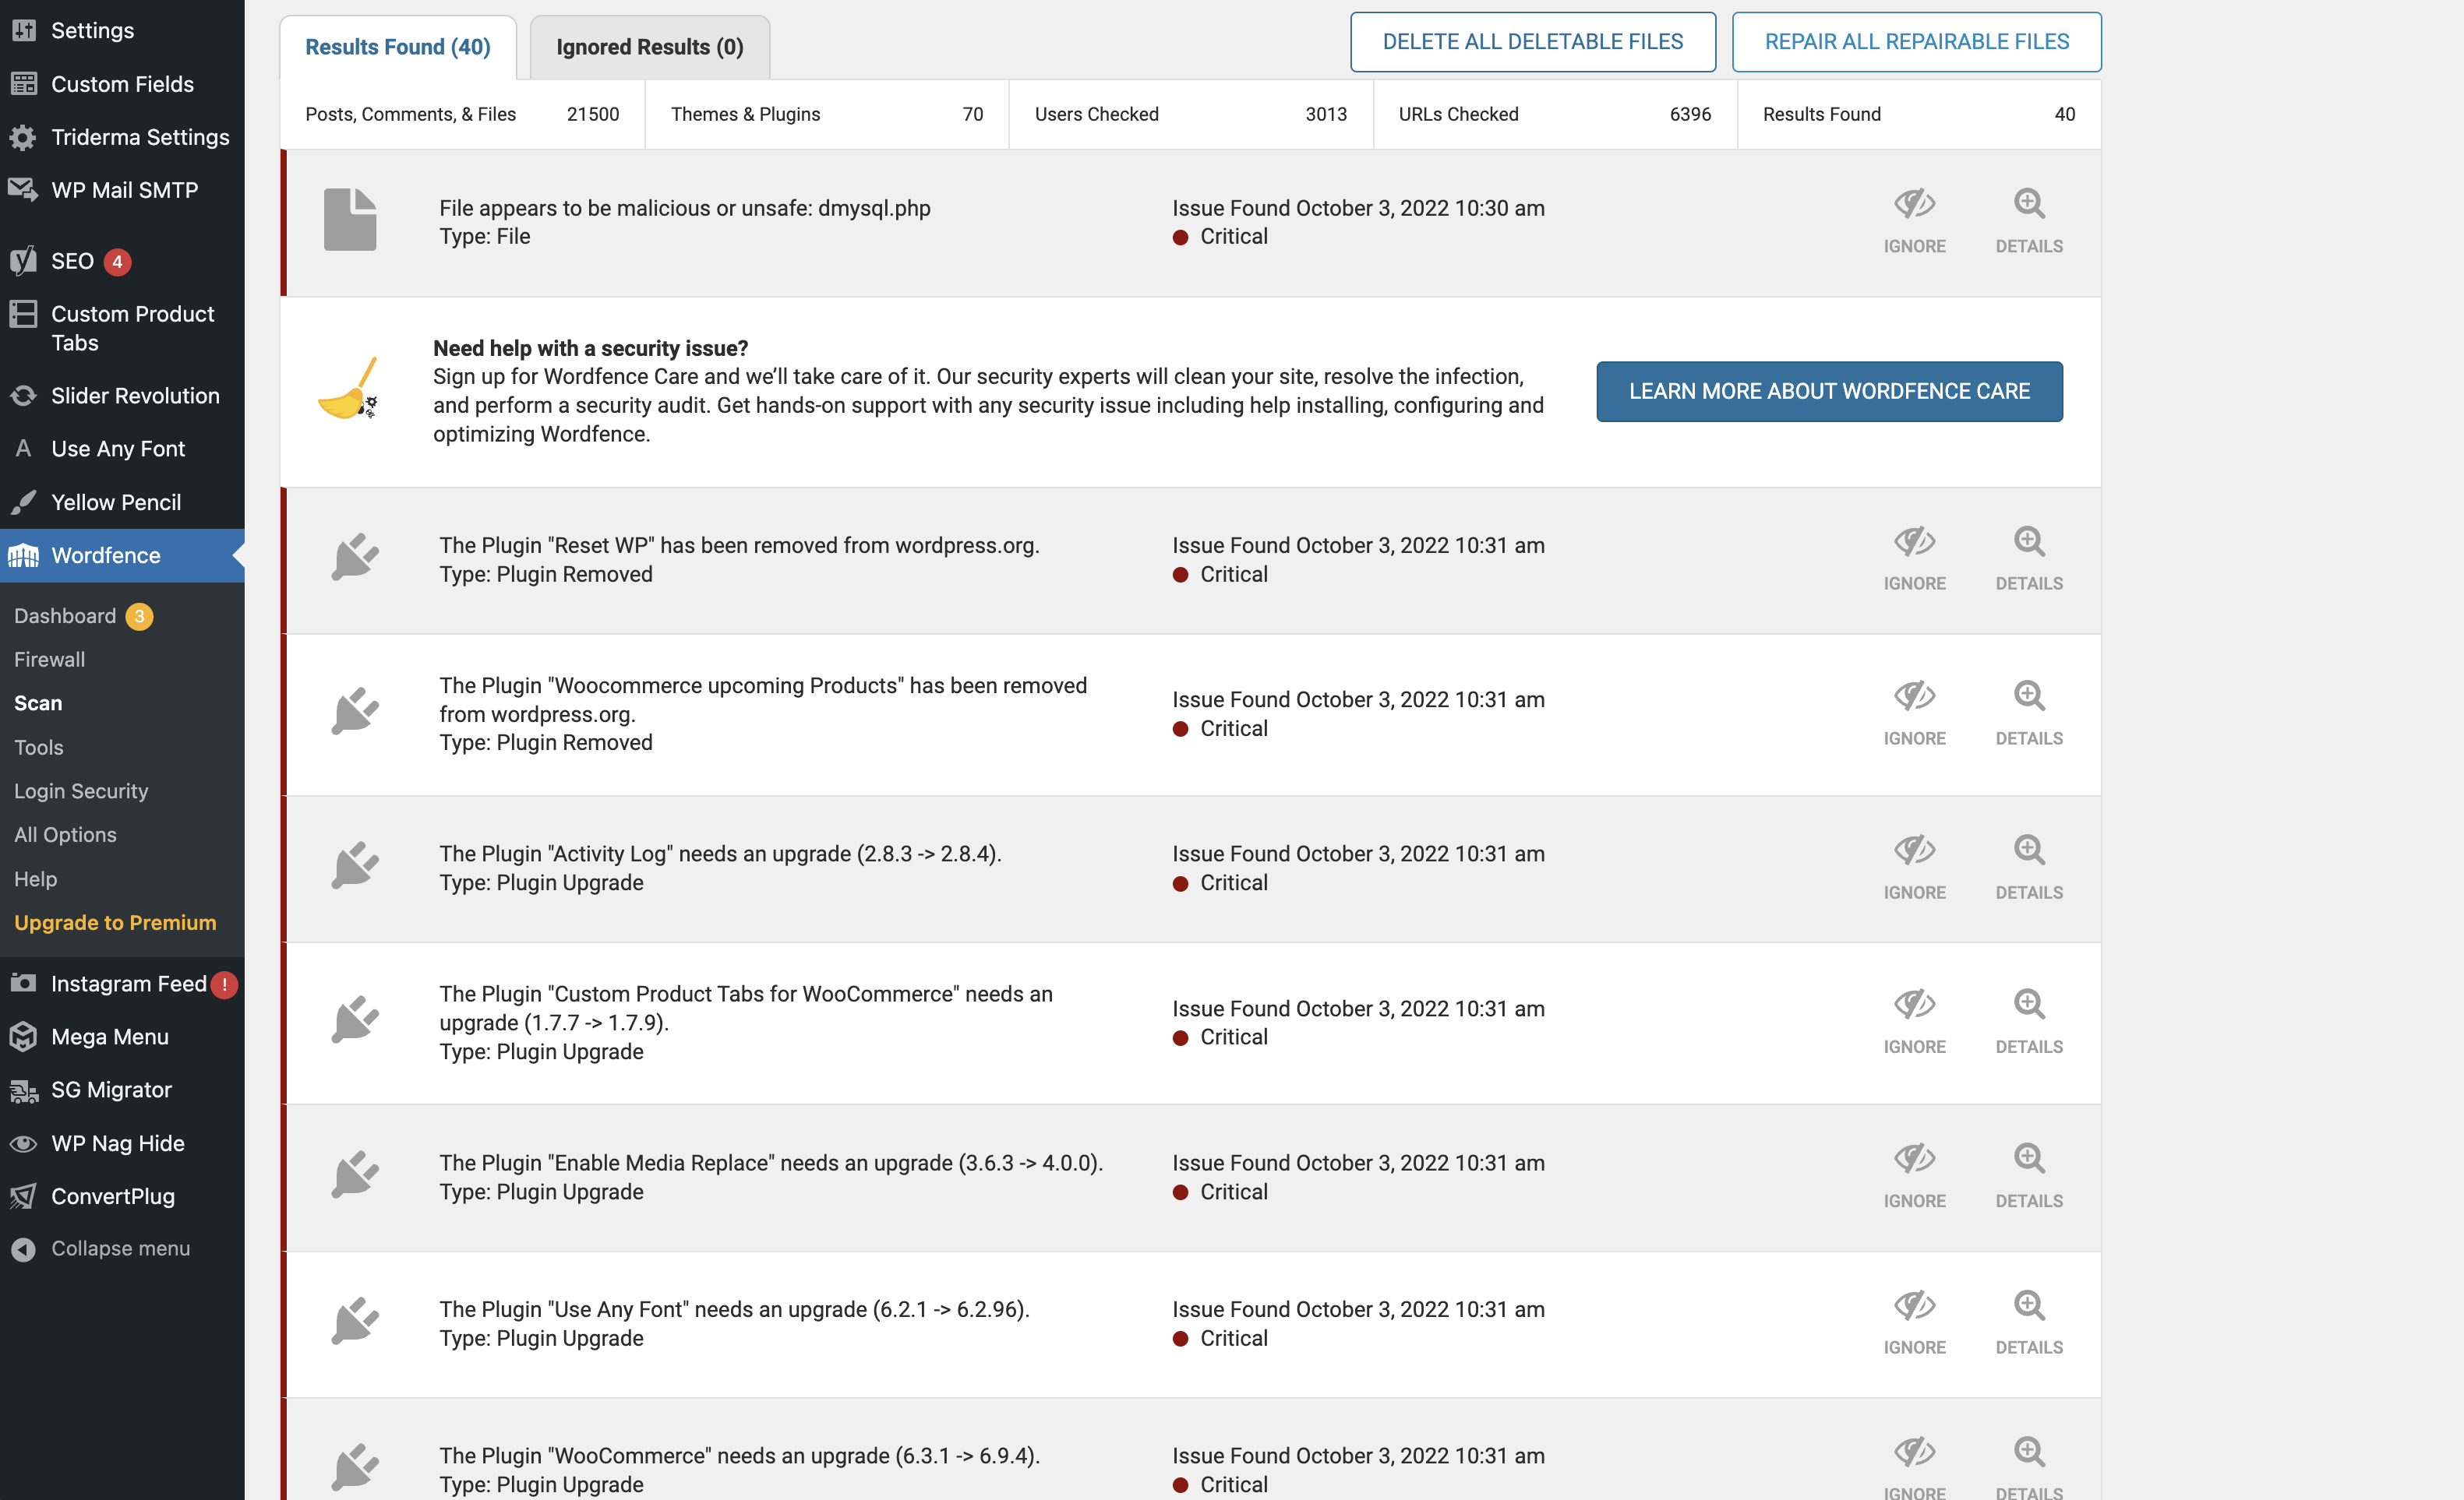Ignore the Use Any Font upgrade issue
This screenshot has height=1500, width=2464.
[1914, 1323]
